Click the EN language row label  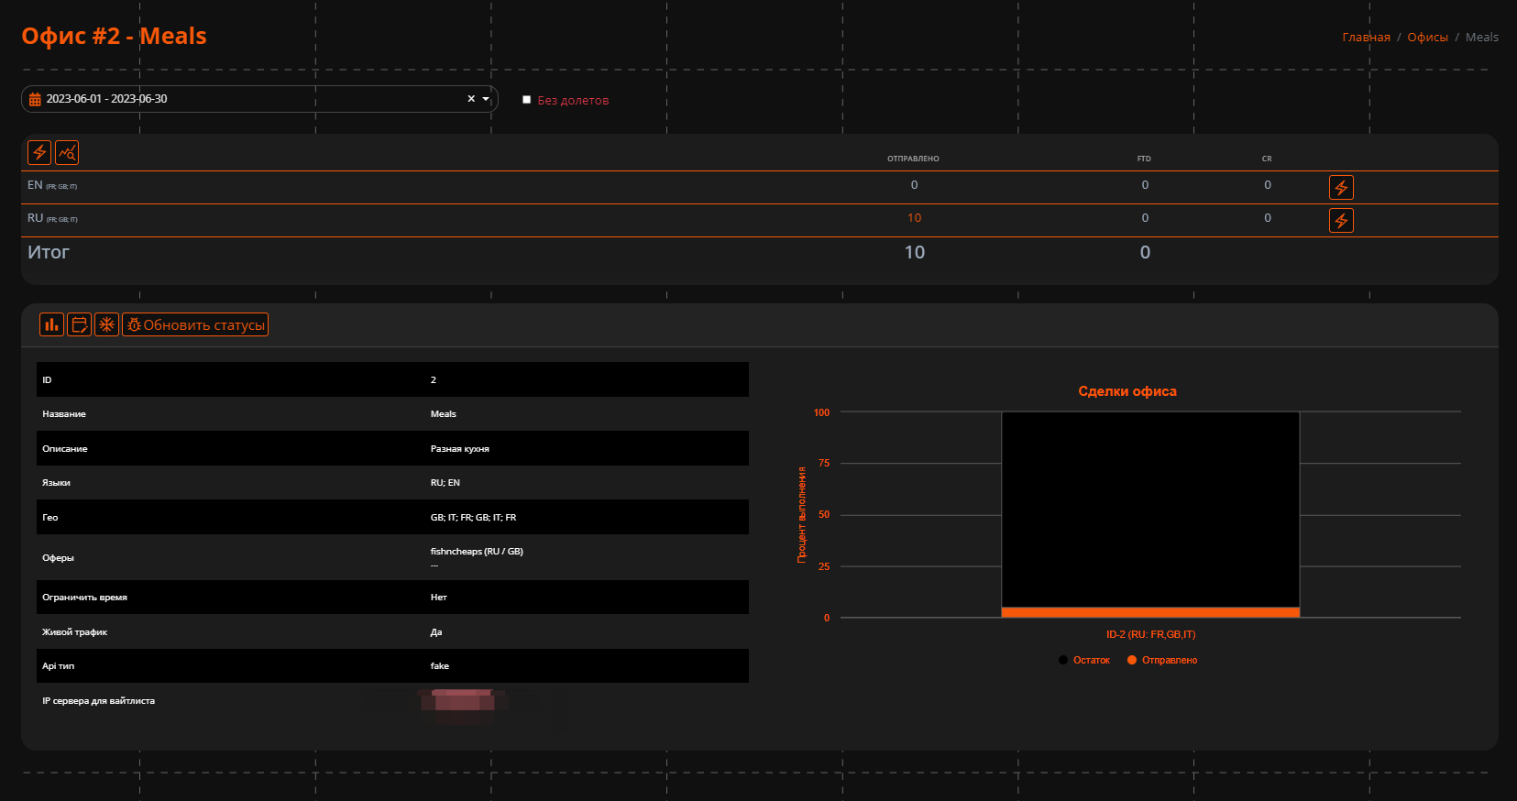pyautogui.click(x=52, y=185)
